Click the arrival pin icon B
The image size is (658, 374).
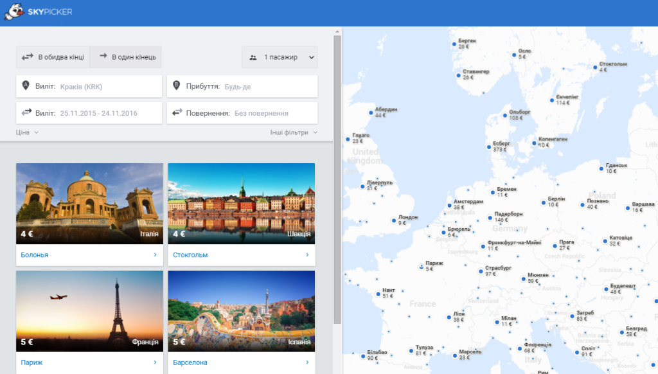[176, 85]
